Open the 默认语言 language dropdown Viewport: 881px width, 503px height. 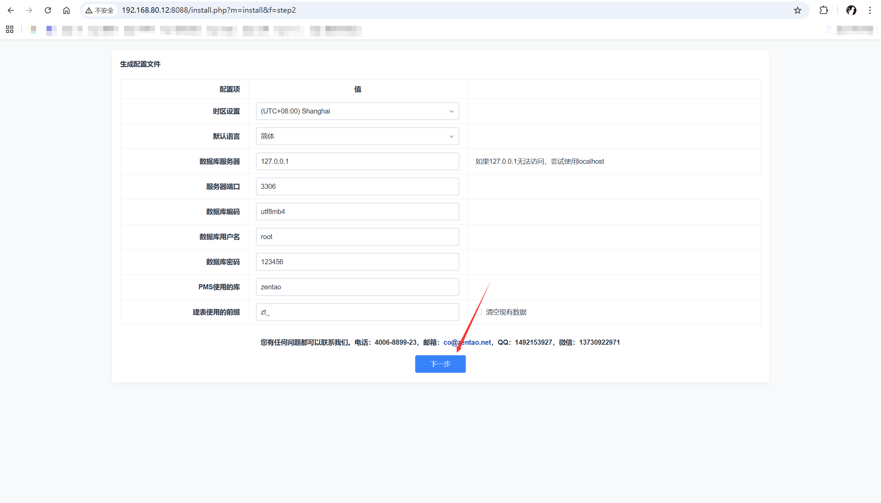coord(357,137)
